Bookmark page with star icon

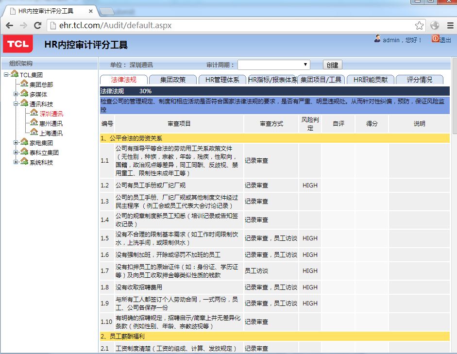pos(419,25)
